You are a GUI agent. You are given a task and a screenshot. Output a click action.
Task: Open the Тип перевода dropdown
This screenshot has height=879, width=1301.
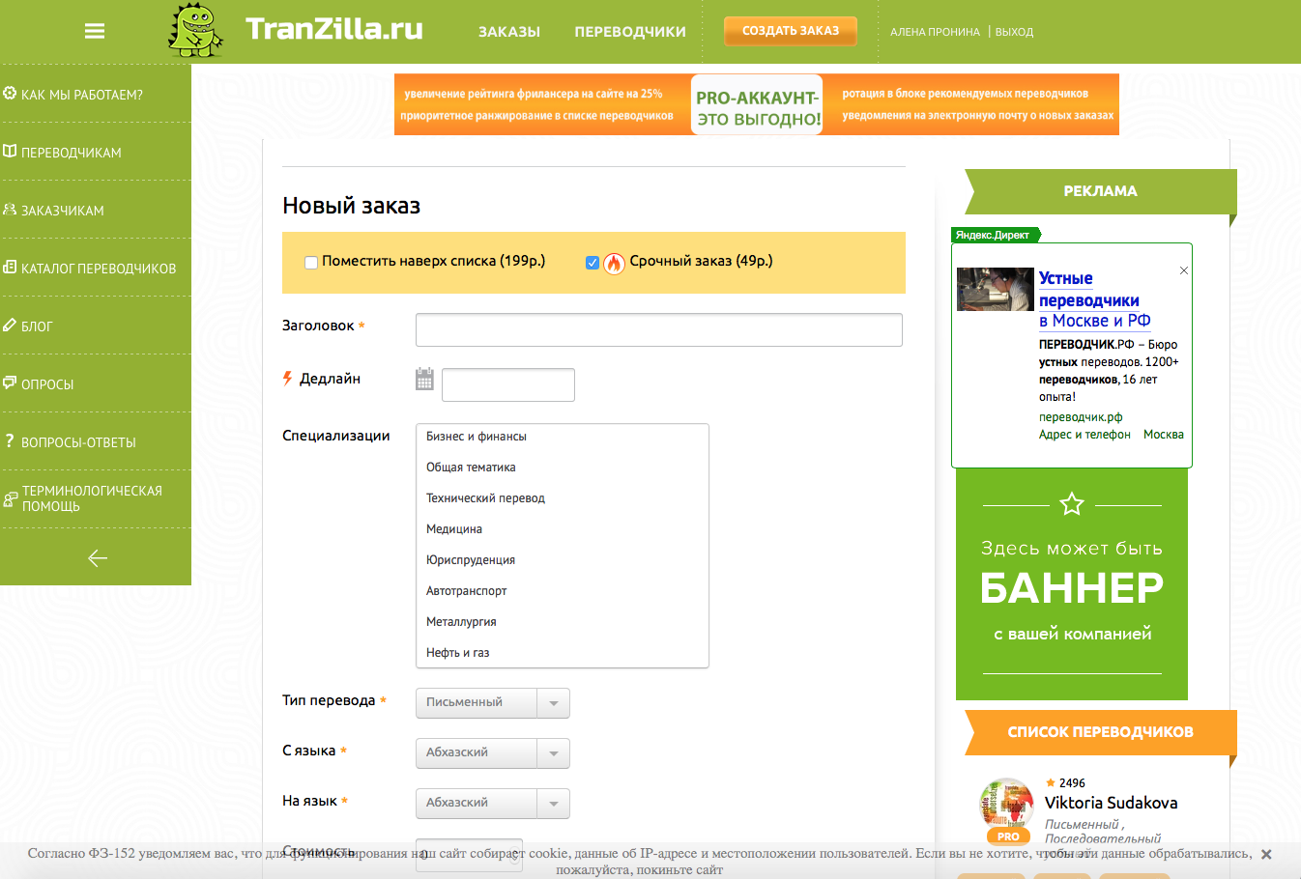(553, 702)
